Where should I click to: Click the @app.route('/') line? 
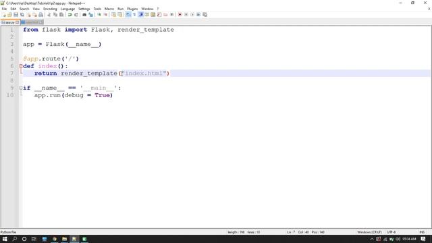tap(51, 59)
